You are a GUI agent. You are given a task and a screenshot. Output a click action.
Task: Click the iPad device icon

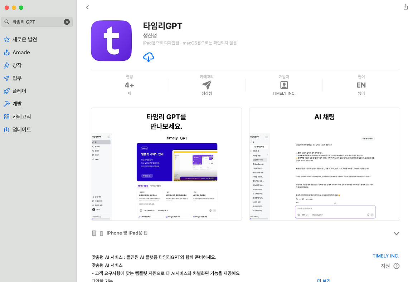coord(94,233)
